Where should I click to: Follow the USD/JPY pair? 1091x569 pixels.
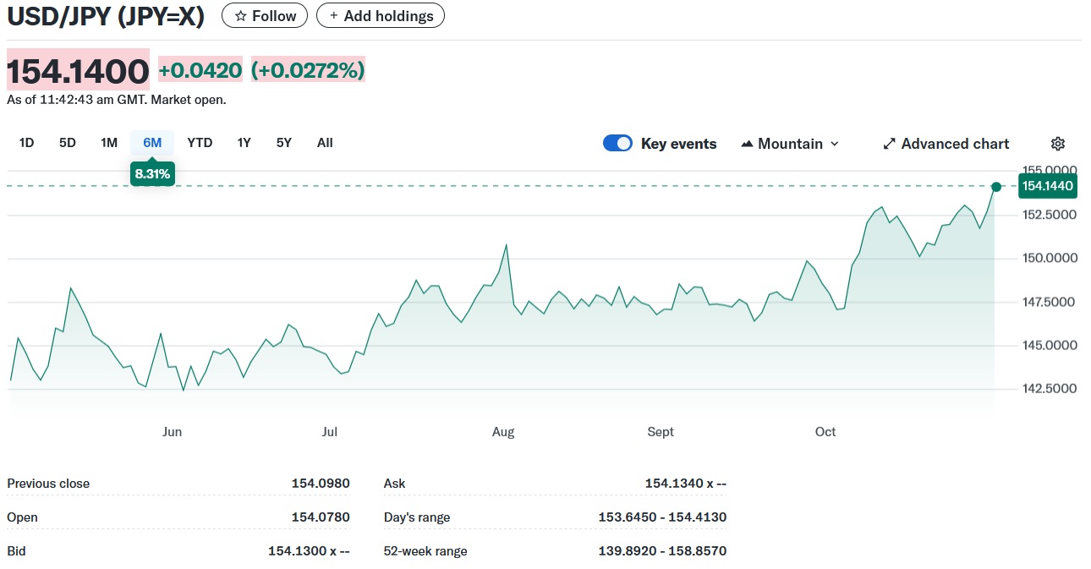click(265, 16)
